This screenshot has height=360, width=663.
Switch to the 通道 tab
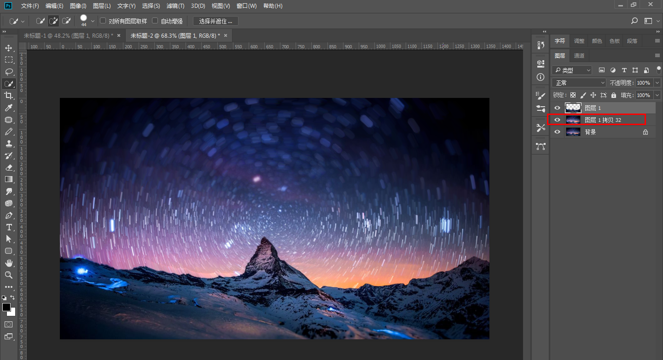coord(579,55)
